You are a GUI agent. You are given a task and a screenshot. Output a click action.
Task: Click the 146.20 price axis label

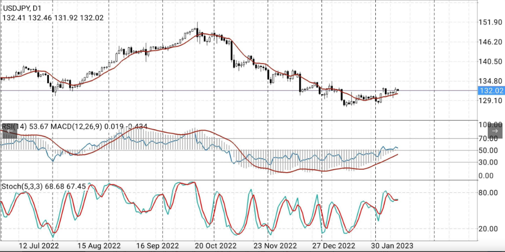pyautogui.click(x=490, y=42)
